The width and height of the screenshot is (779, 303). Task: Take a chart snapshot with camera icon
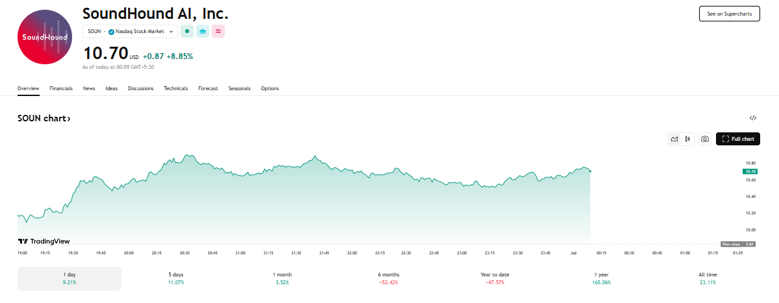point(704,139)
